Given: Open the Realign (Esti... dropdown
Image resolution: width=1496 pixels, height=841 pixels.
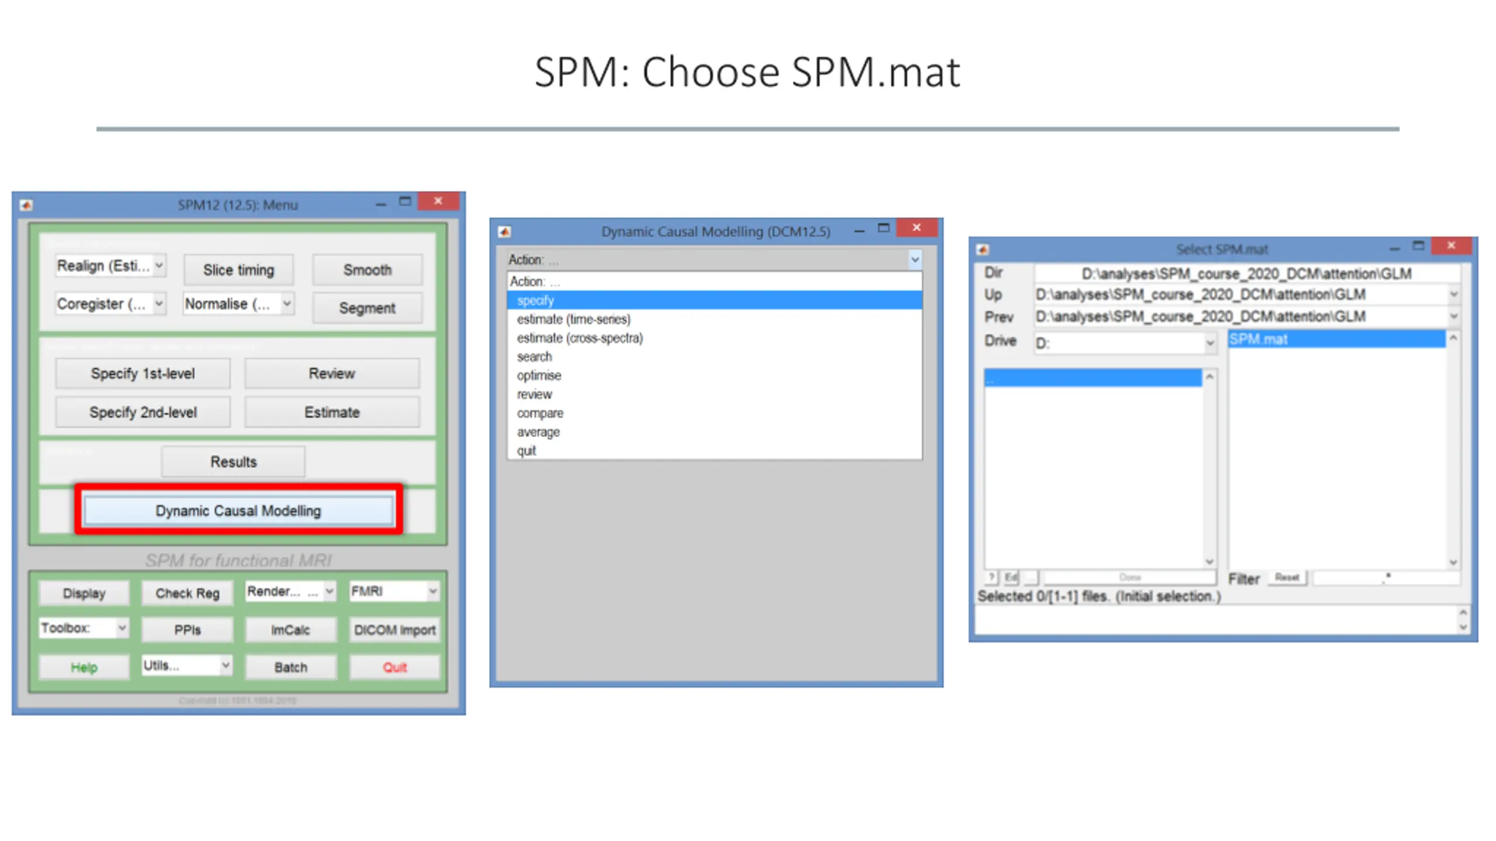Looking at the screenshot, I should (x=110, y=266).
